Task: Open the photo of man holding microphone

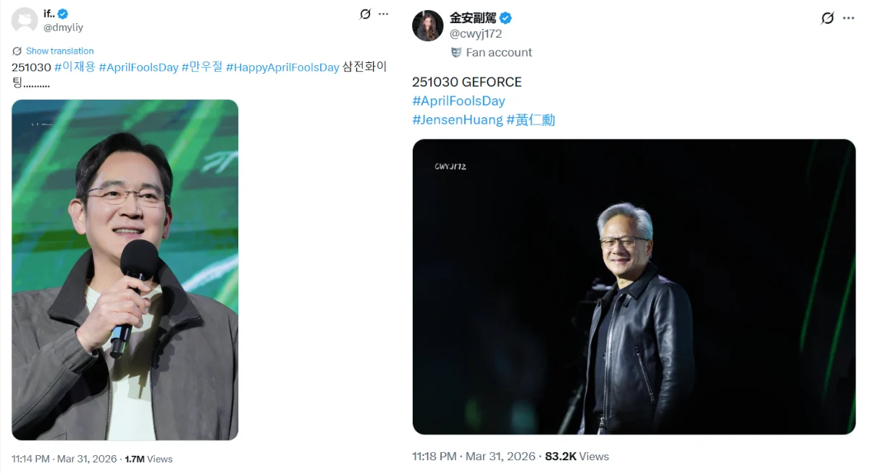Action: [125, 269]
